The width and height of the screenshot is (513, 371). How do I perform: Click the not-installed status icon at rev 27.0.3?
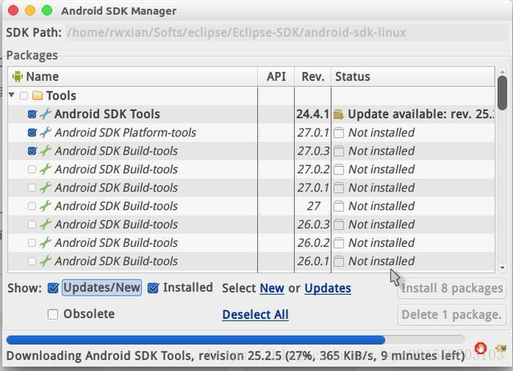(339, 151)
